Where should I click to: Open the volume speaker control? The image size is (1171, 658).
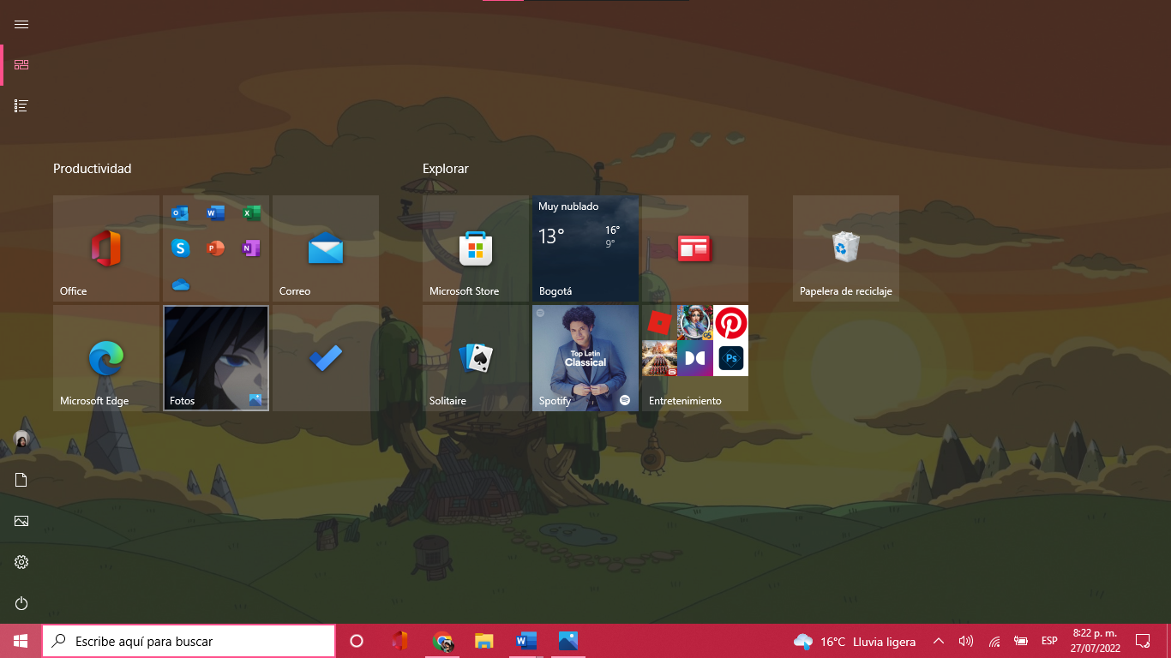[x=966, y=641]
